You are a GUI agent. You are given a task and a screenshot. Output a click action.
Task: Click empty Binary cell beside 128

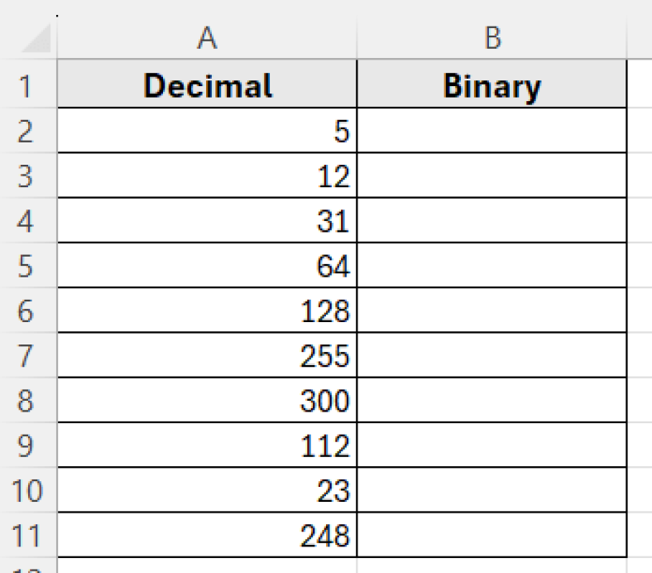[x=491, y=311]
